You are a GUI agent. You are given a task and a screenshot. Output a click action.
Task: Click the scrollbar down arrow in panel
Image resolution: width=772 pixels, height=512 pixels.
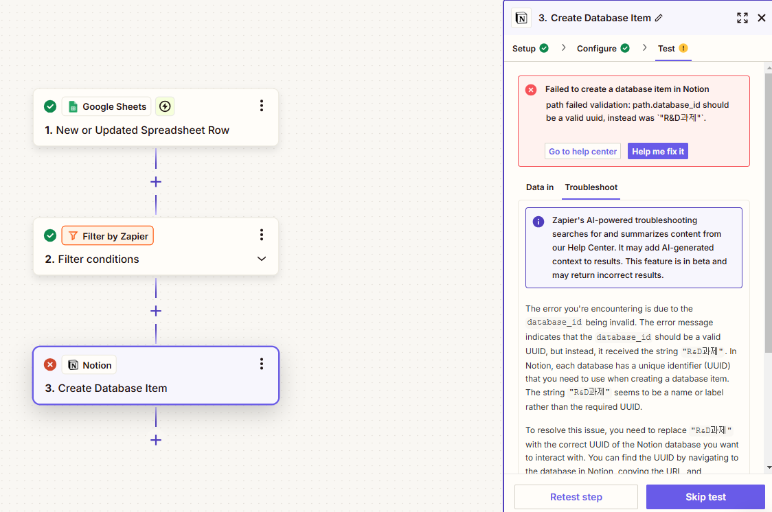pyautogui.click(x=769, y=467)
